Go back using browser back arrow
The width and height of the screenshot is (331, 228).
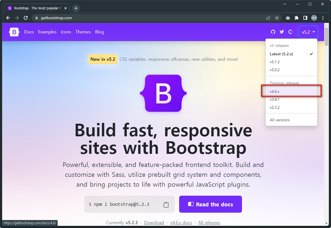point(8,18)
